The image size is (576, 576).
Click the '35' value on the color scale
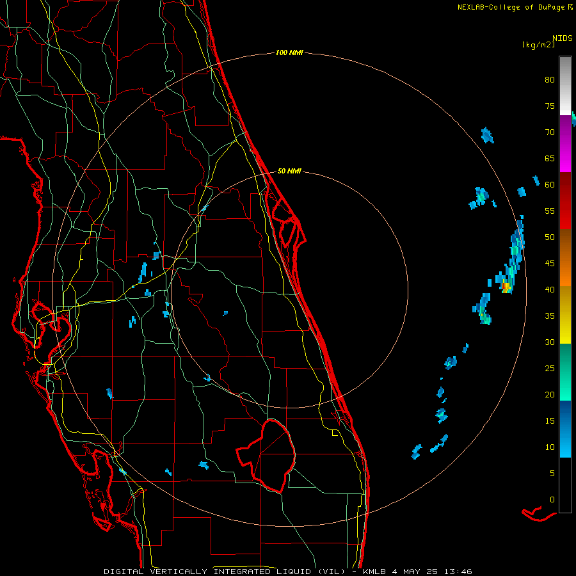pos(550,316)
